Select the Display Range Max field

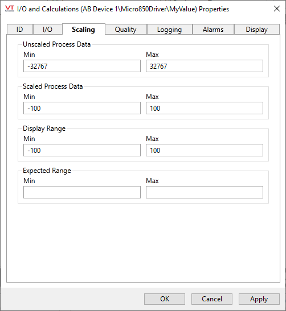[205, 150]
